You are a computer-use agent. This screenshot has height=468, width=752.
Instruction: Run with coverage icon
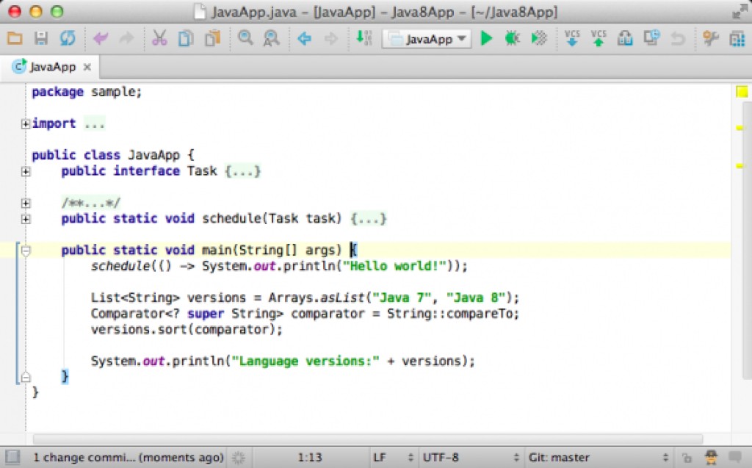(539, 38)
